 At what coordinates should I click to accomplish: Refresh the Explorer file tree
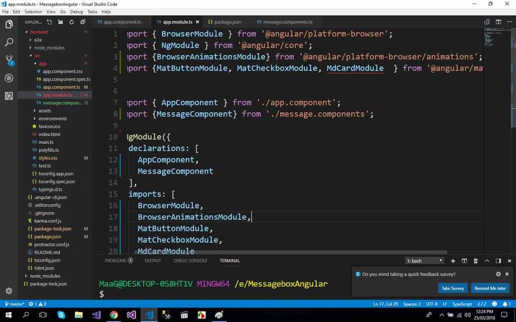point(72,22)
